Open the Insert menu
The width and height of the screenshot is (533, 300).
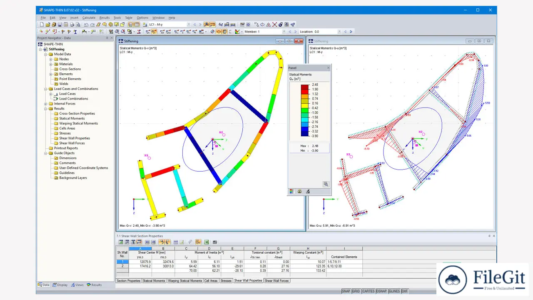74,17
